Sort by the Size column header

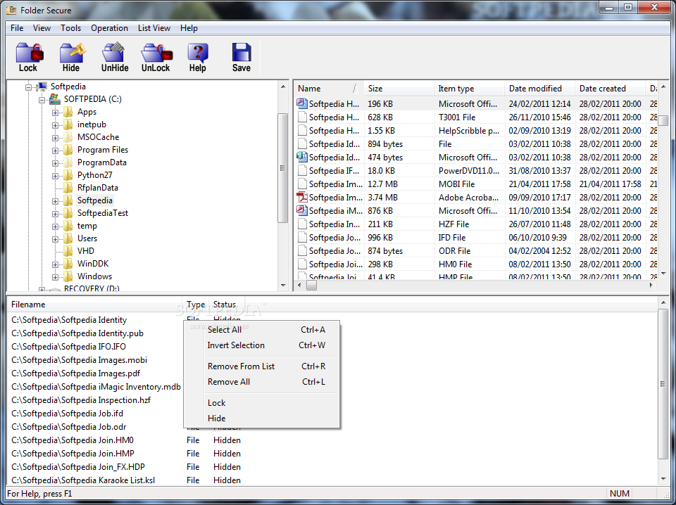click(399, 89)
